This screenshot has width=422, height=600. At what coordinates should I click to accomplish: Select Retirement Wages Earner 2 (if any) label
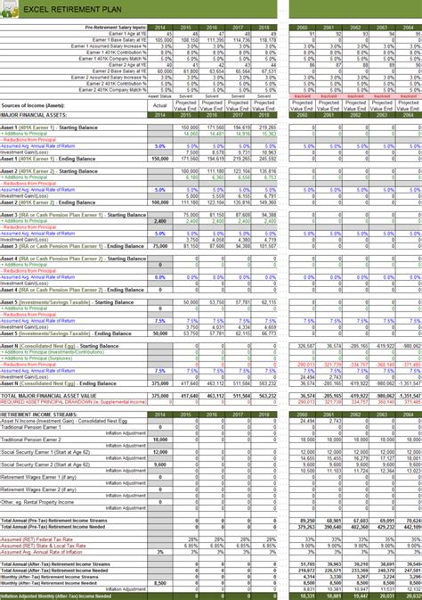tap(38, 489)
